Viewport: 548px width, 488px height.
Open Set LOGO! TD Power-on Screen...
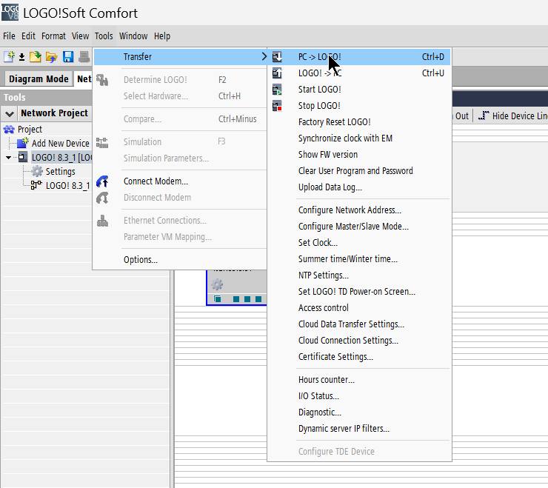359,292
